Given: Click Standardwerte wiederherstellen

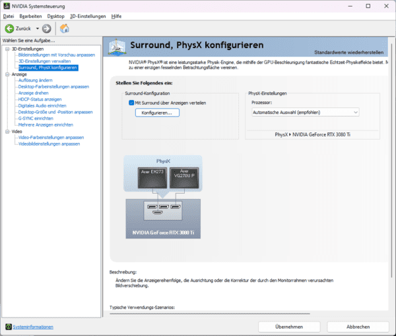Looking at the screenshot, I should pyautogui.click(x=348, y=53).
